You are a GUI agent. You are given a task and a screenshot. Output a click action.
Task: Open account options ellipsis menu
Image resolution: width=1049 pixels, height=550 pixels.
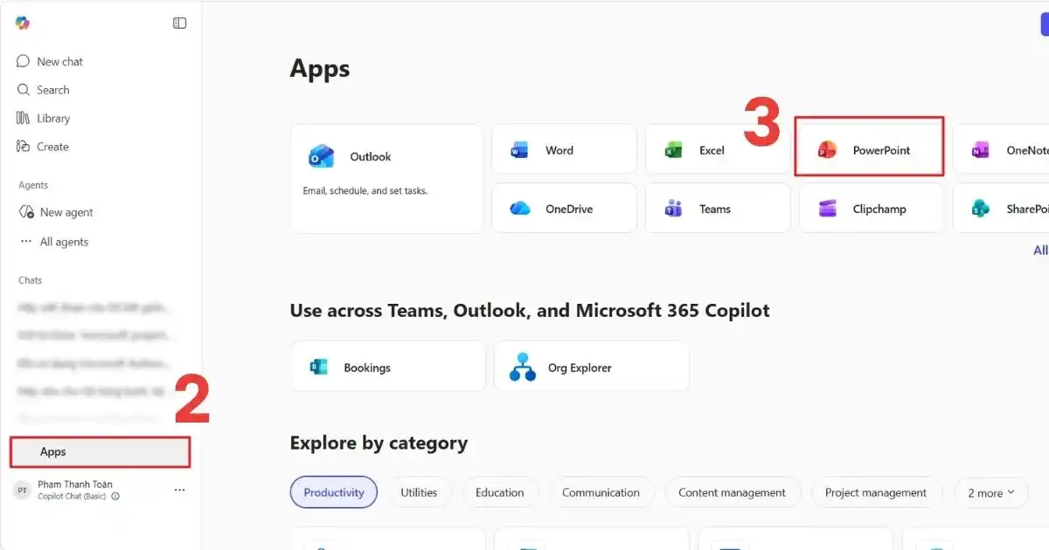coord(179,491)
